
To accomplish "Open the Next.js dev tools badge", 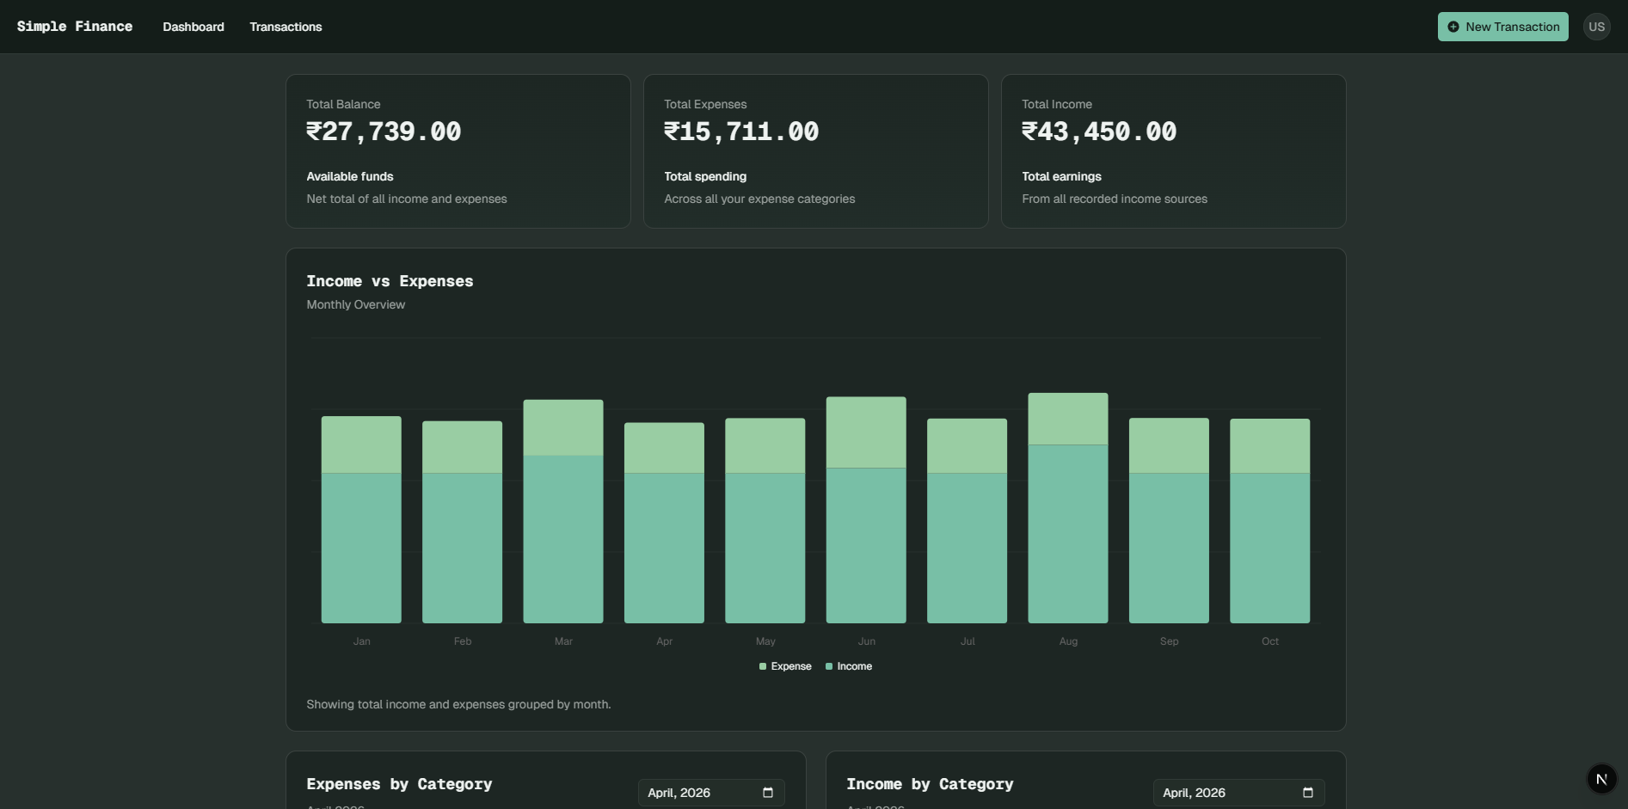I will coord(1600,779).
